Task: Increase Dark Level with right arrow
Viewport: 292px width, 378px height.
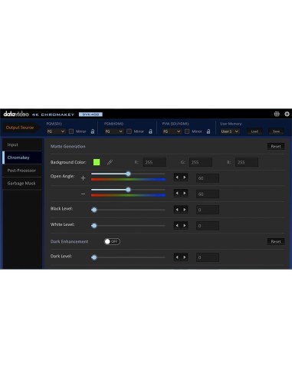Action: 185,257
